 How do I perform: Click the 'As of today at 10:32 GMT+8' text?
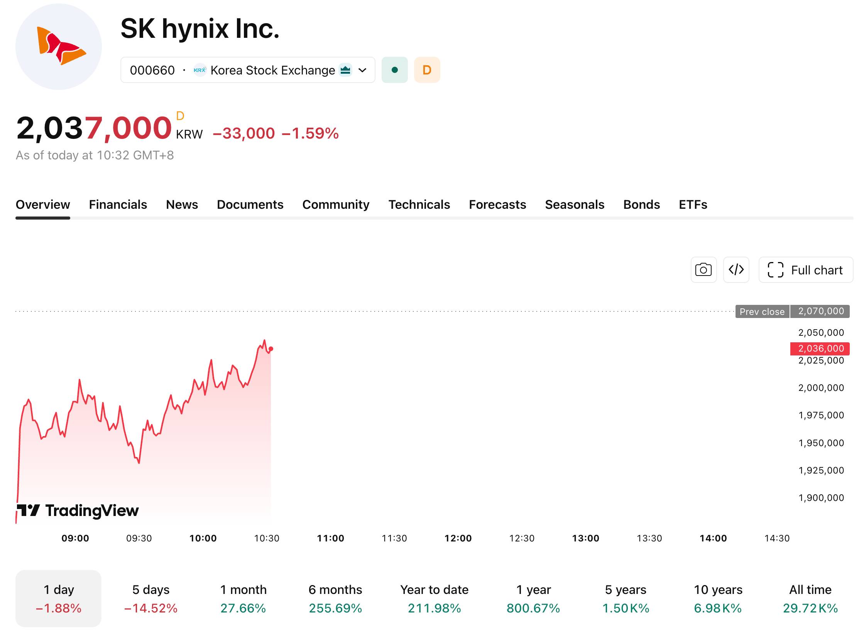(x=95, y=155)
